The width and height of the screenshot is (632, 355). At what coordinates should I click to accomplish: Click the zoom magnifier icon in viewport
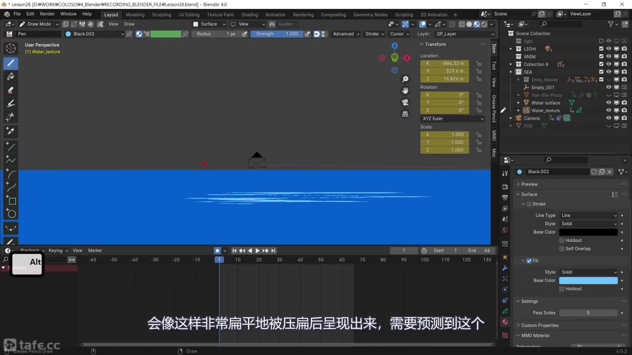point(405,79)
